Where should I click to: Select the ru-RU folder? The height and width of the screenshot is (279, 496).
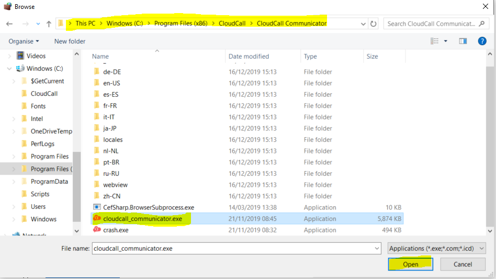pyautogui.click(x=111, y=174)
